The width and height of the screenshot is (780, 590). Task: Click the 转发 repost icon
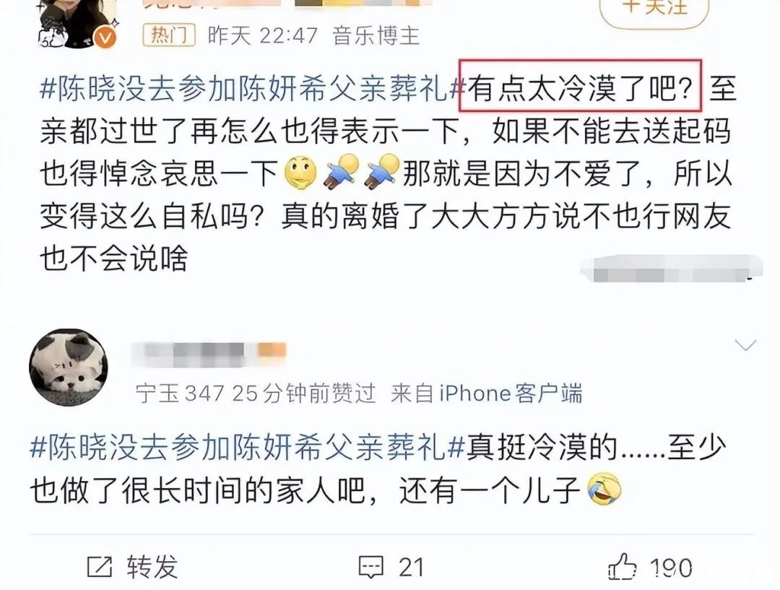click(100, 567)
